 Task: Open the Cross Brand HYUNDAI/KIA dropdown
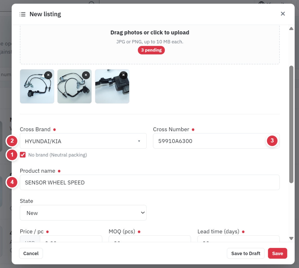pos(83,141)
